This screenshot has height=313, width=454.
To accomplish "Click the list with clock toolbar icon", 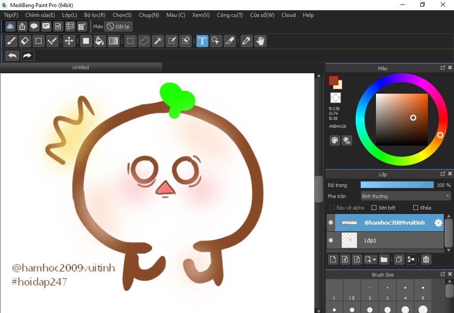I will (70, 26).
